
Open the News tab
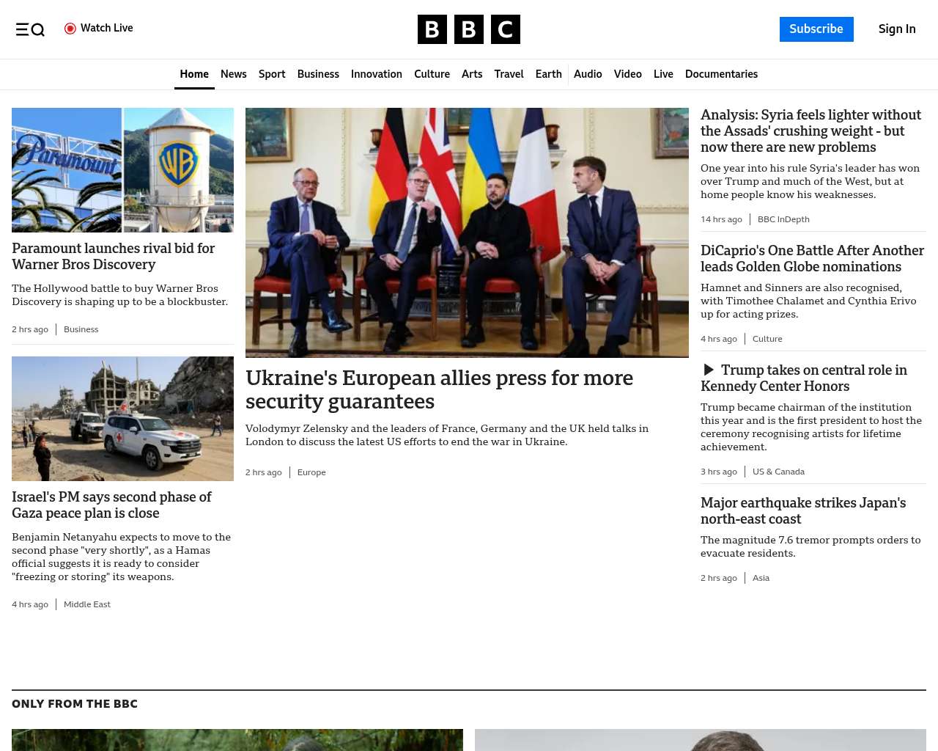point(233,74)
